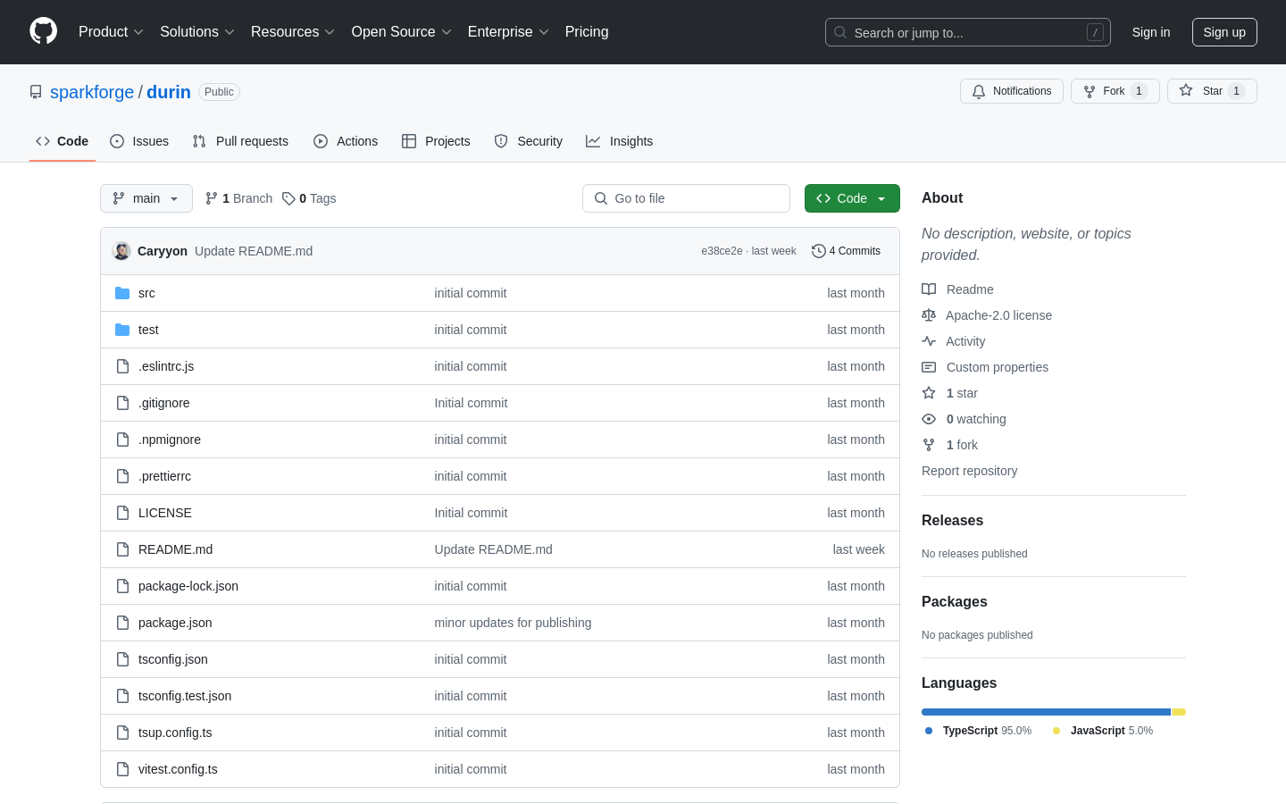Open the green Code dropdown

point(852,198)
